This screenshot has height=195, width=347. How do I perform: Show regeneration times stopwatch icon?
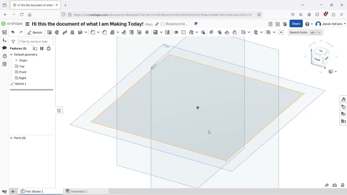click(49, 48)
